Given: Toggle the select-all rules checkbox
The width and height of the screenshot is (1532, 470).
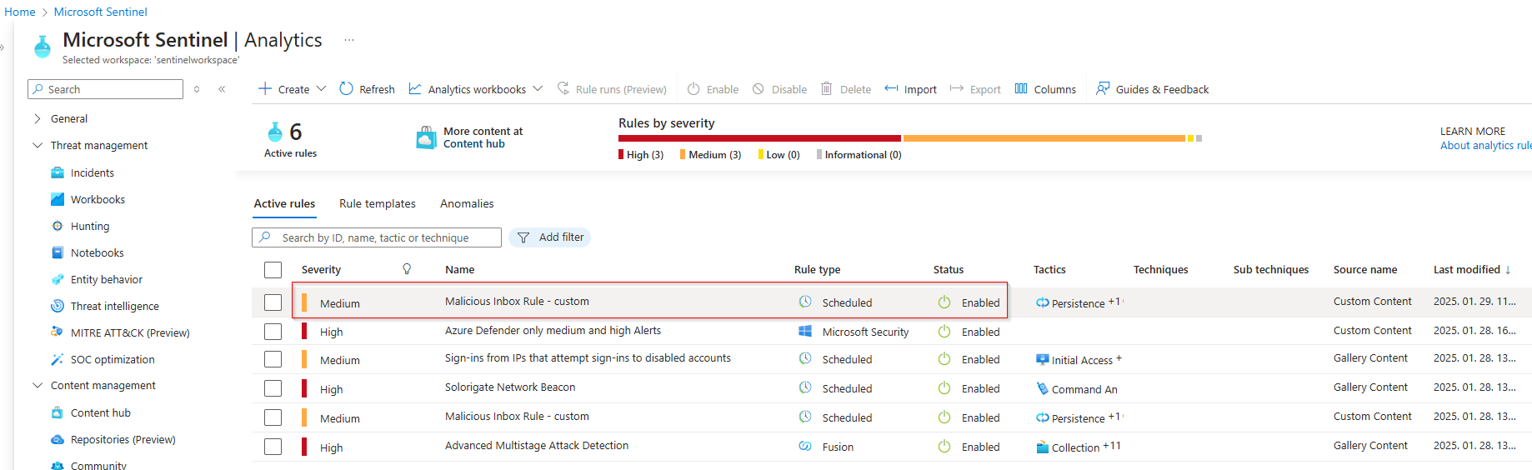Looking at the screenshot, I should (x=273, y=270).
